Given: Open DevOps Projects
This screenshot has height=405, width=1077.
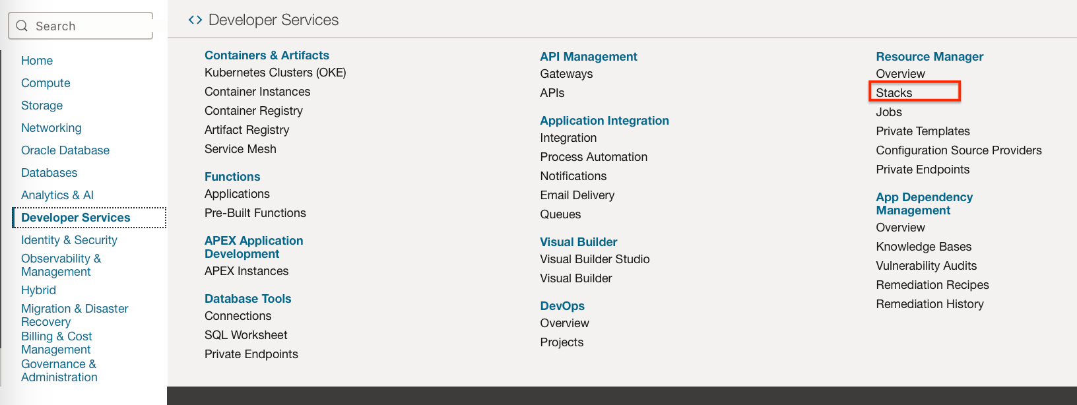Looking at the screenshot, I should (562, 342).
